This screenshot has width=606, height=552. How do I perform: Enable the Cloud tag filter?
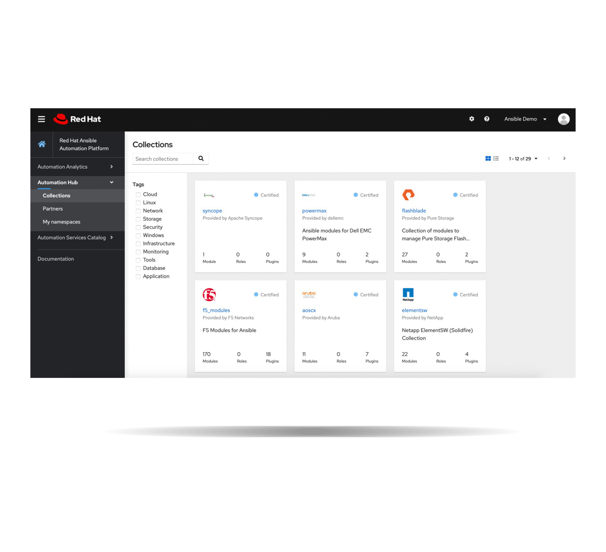138,195
